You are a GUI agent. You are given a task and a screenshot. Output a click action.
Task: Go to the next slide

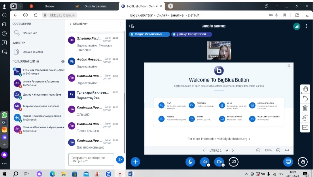click(233, 150)
